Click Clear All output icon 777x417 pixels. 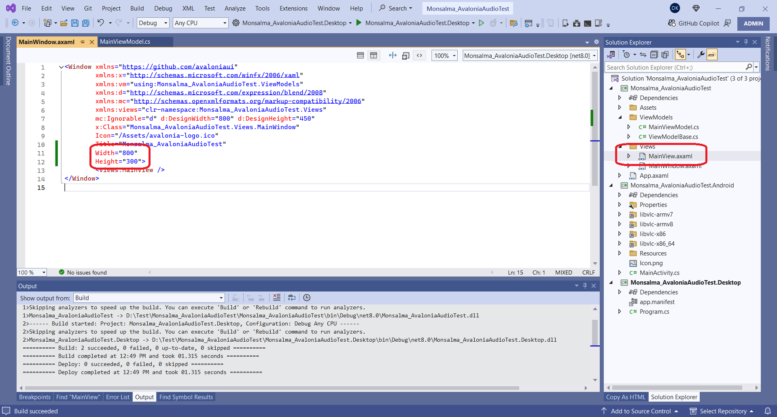click(x=277, y=298)
